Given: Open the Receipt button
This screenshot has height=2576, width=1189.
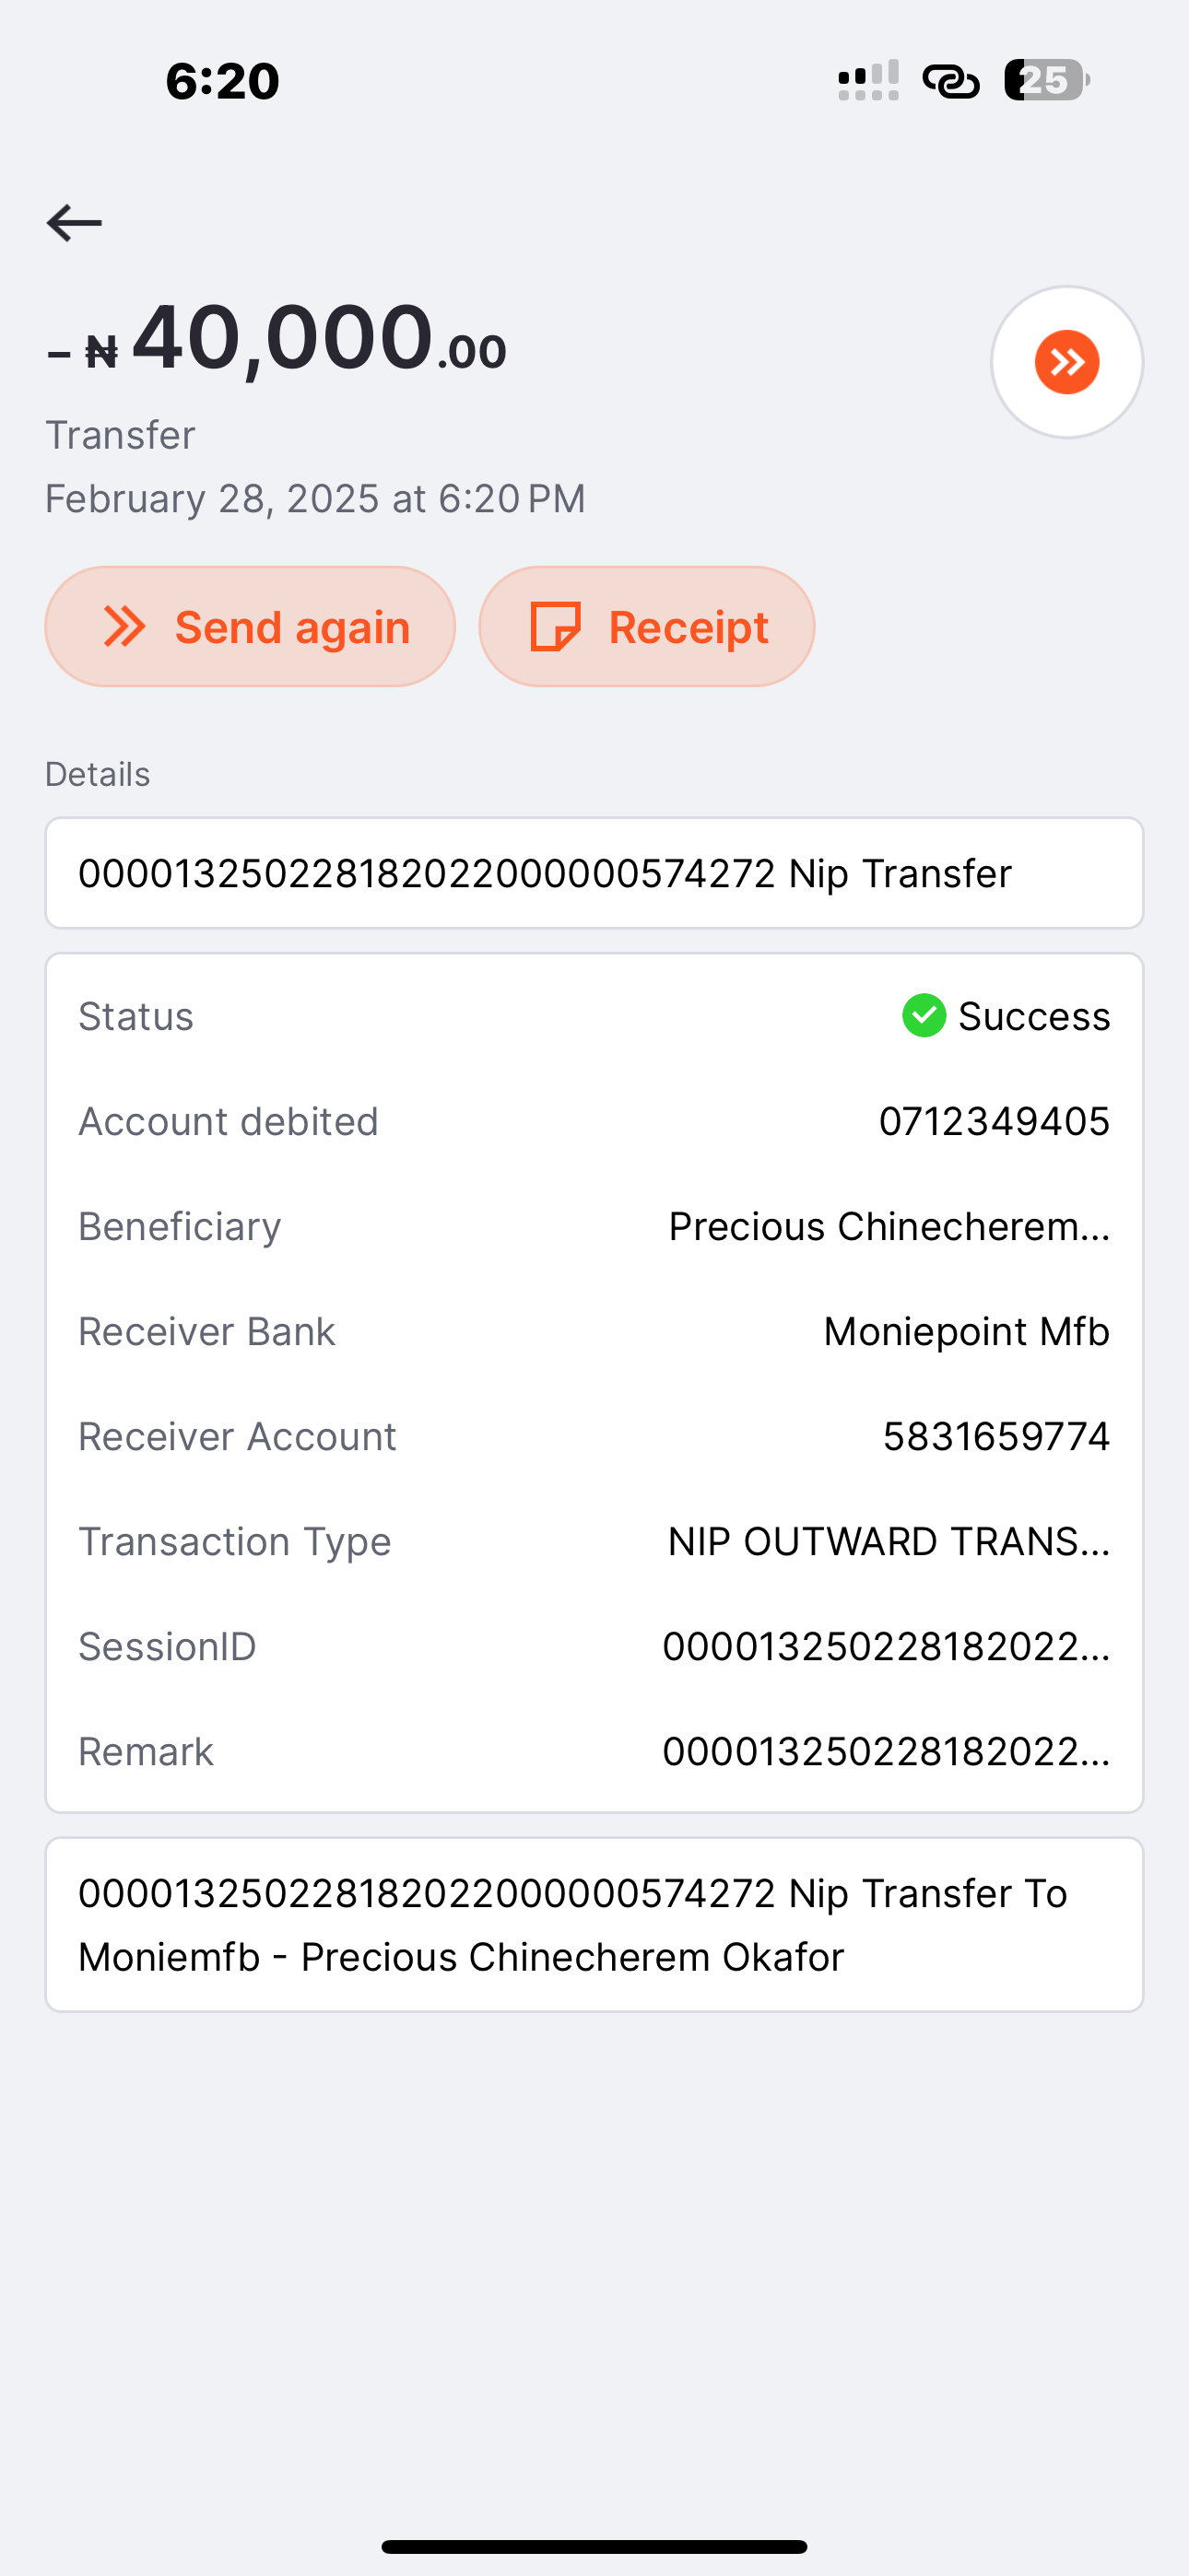Looking at the screenshot, I should click(646, 627).
